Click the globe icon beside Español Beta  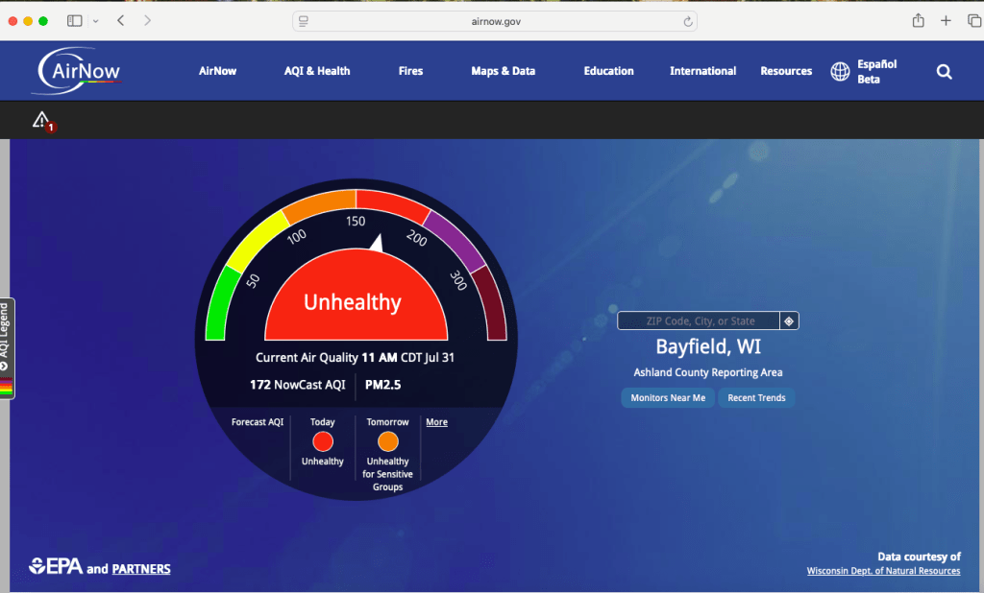pos(840,70)
